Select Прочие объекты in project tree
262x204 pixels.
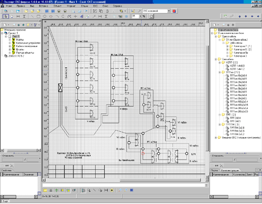[25, 53]
